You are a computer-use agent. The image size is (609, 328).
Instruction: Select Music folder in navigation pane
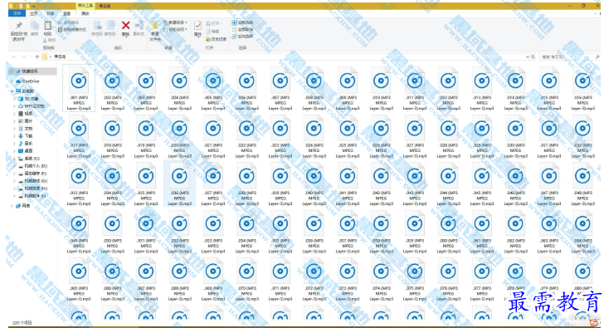coord(26,144)
